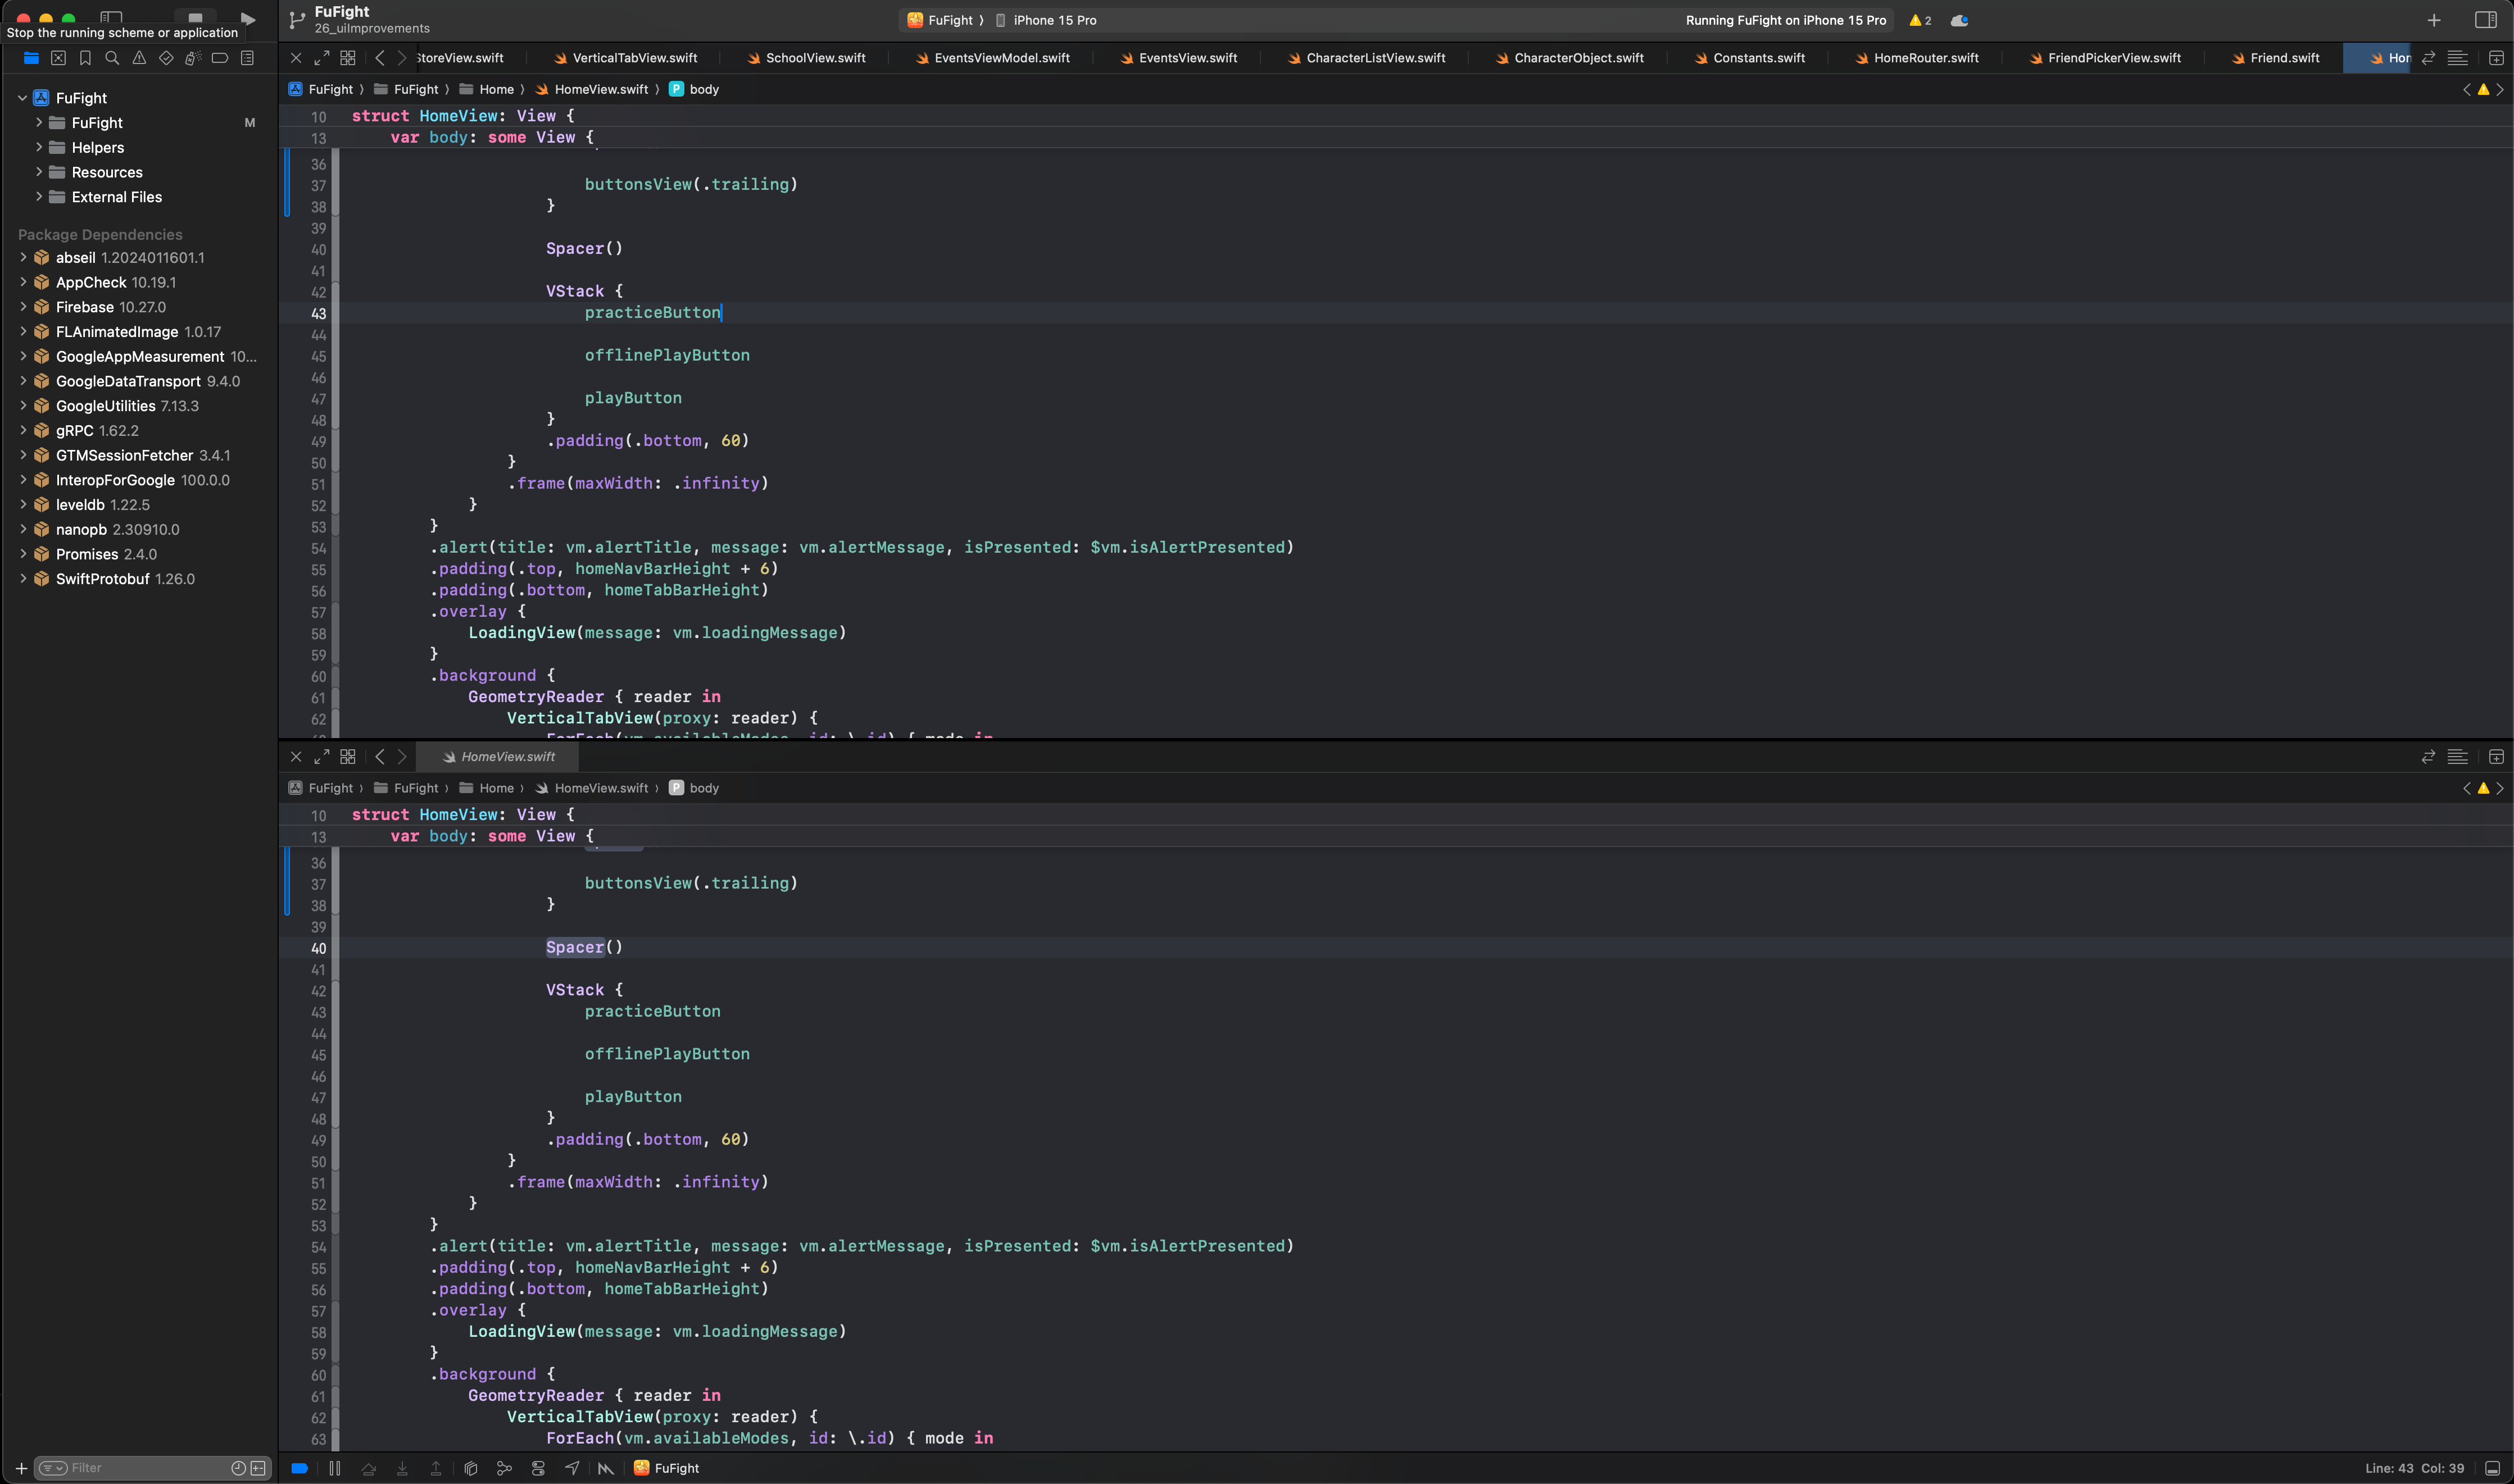Screen dimensions: 2514x1484
Task: Click the body breadcrumb in bottom editor
Action: pyautogui.click(x=695, y=788)
